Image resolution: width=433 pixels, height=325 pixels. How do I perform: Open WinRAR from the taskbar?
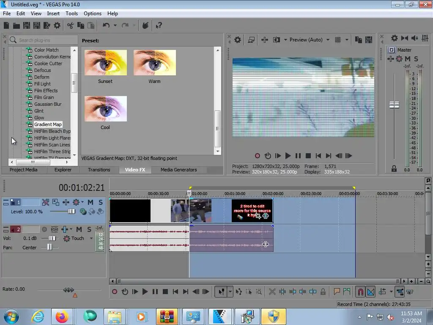(167, 317)
